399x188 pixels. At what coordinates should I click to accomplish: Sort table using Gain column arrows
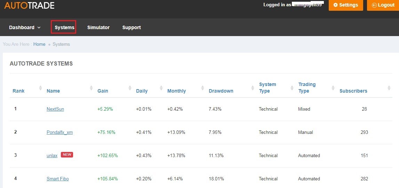[130, 88]
